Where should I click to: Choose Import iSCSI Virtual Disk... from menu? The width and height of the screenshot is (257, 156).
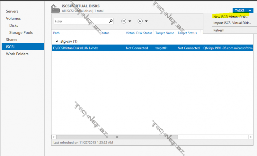pyautogui.click(x=232, y=23)
